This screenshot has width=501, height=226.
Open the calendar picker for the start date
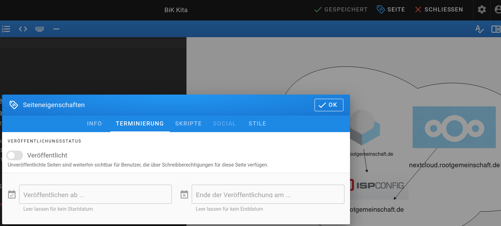(12, 194)
